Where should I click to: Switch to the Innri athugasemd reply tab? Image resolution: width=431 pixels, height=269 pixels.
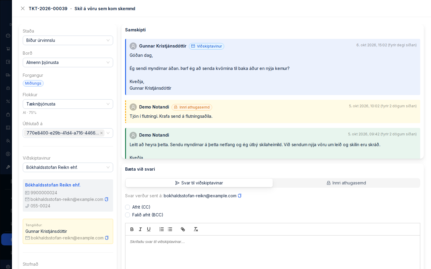(x=346, y=183)
